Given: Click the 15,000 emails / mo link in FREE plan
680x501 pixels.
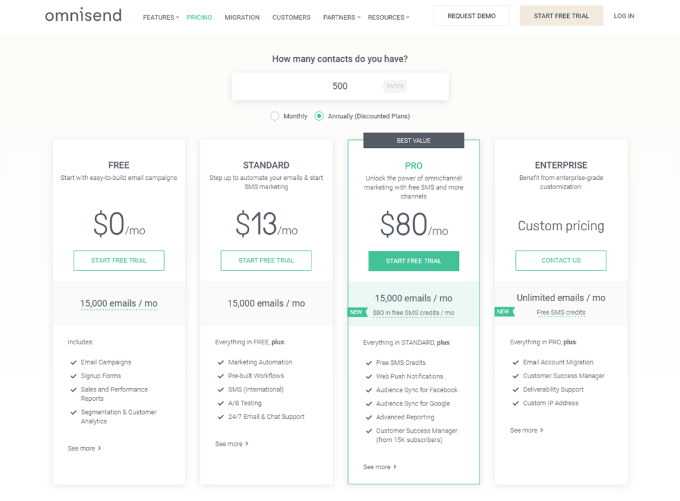Looking at the screenshot, I should point(119,303).
